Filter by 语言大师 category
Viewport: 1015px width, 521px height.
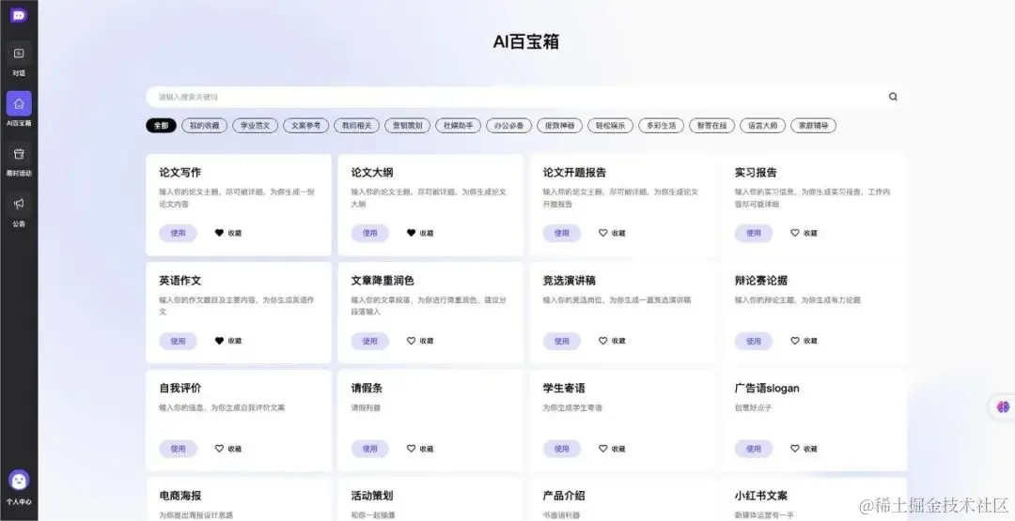click(762, 126)
